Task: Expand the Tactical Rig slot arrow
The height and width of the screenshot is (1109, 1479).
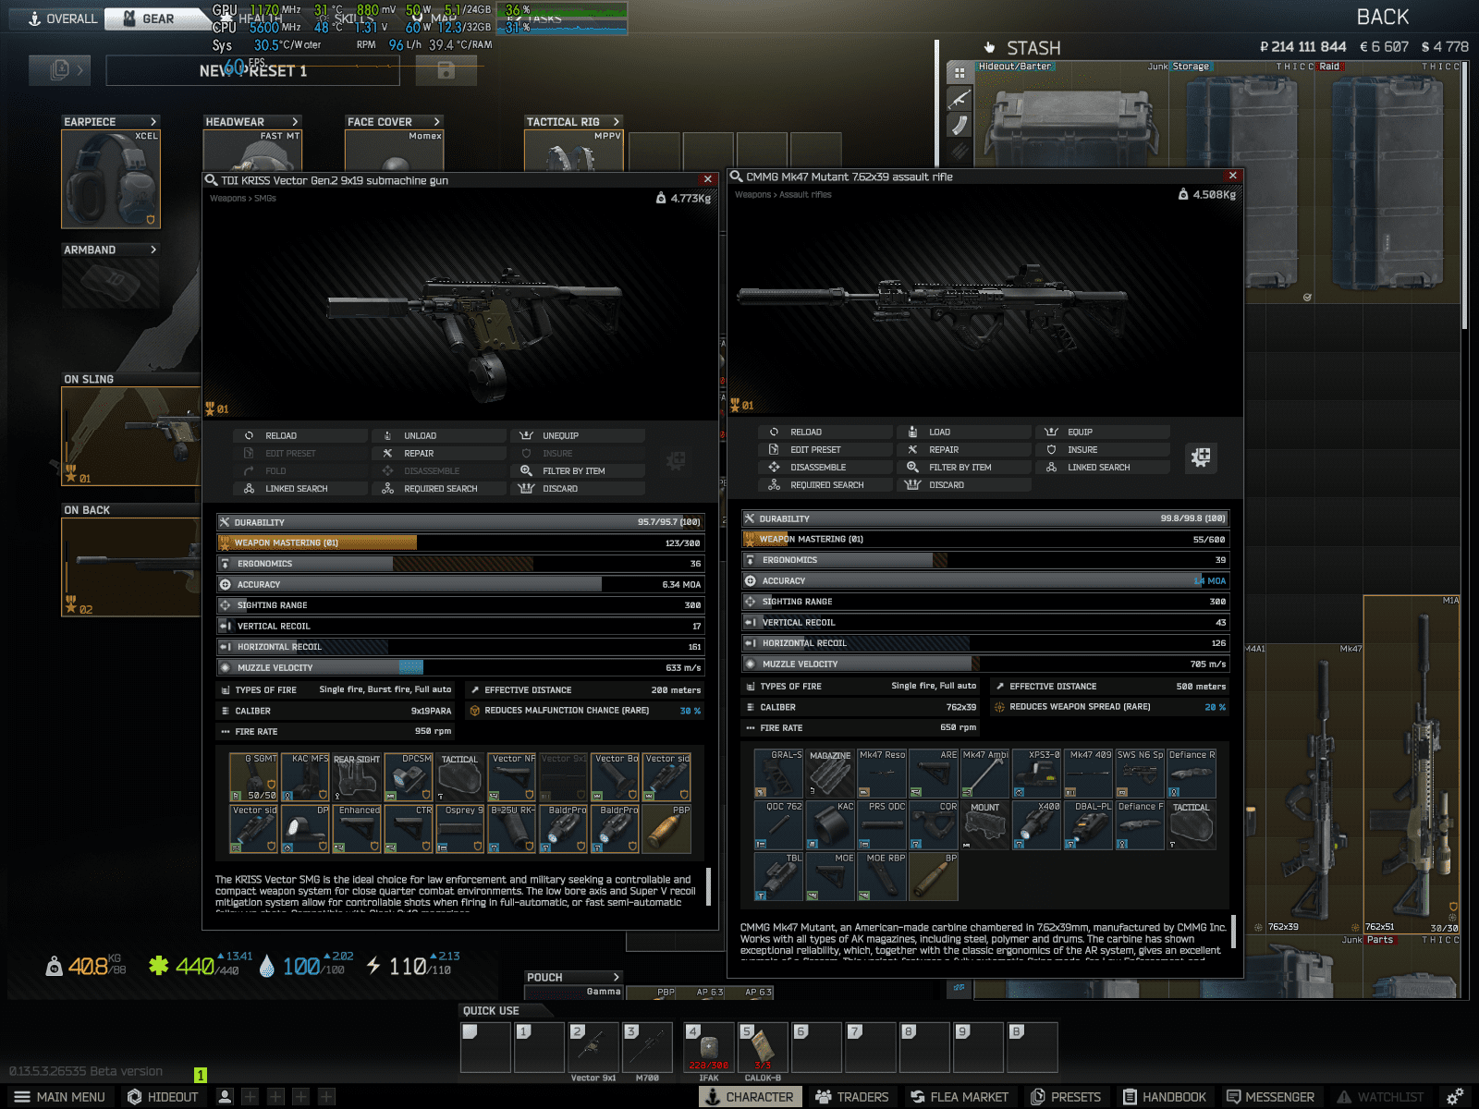Action: click(x=617, y=121)
